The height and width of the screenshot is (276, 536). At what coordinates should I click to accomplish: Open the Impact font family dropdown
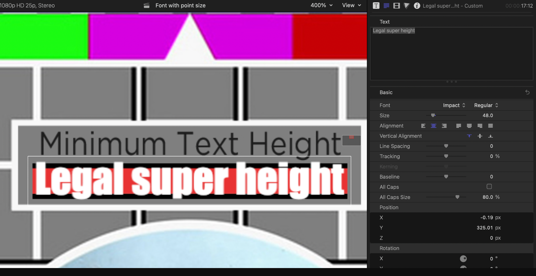tap(454, 105)
